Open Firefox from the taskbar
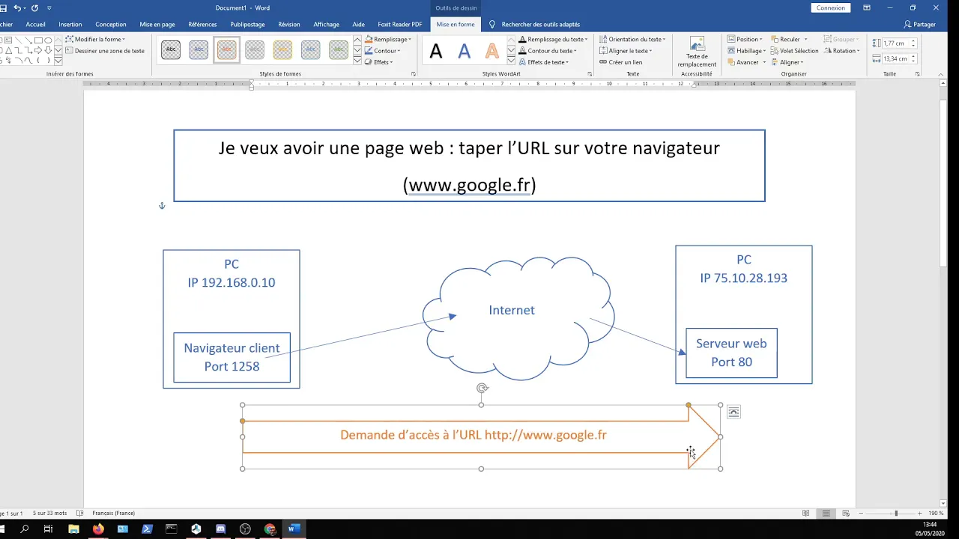959x539 pixels. (98, 529)
